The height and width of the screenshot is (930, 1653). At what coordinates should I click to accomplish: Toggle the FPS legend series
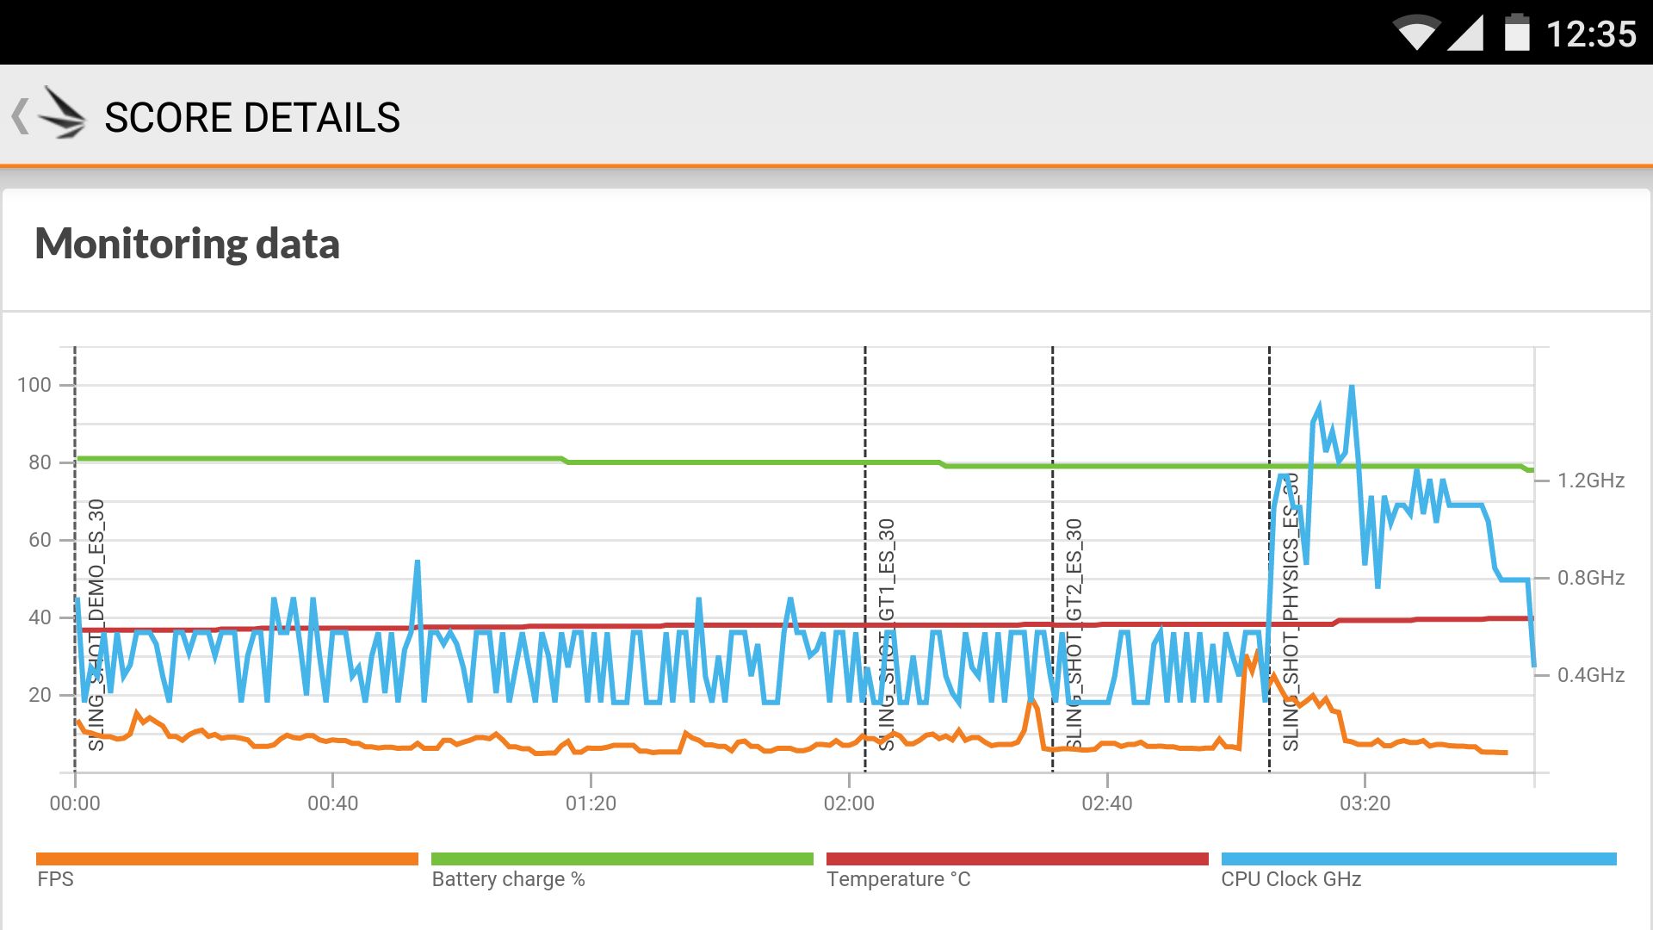click(x=55, y=879)
